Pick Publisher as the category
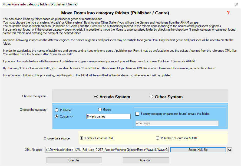This screenshot has height=166, width=241. coord(57,110)
